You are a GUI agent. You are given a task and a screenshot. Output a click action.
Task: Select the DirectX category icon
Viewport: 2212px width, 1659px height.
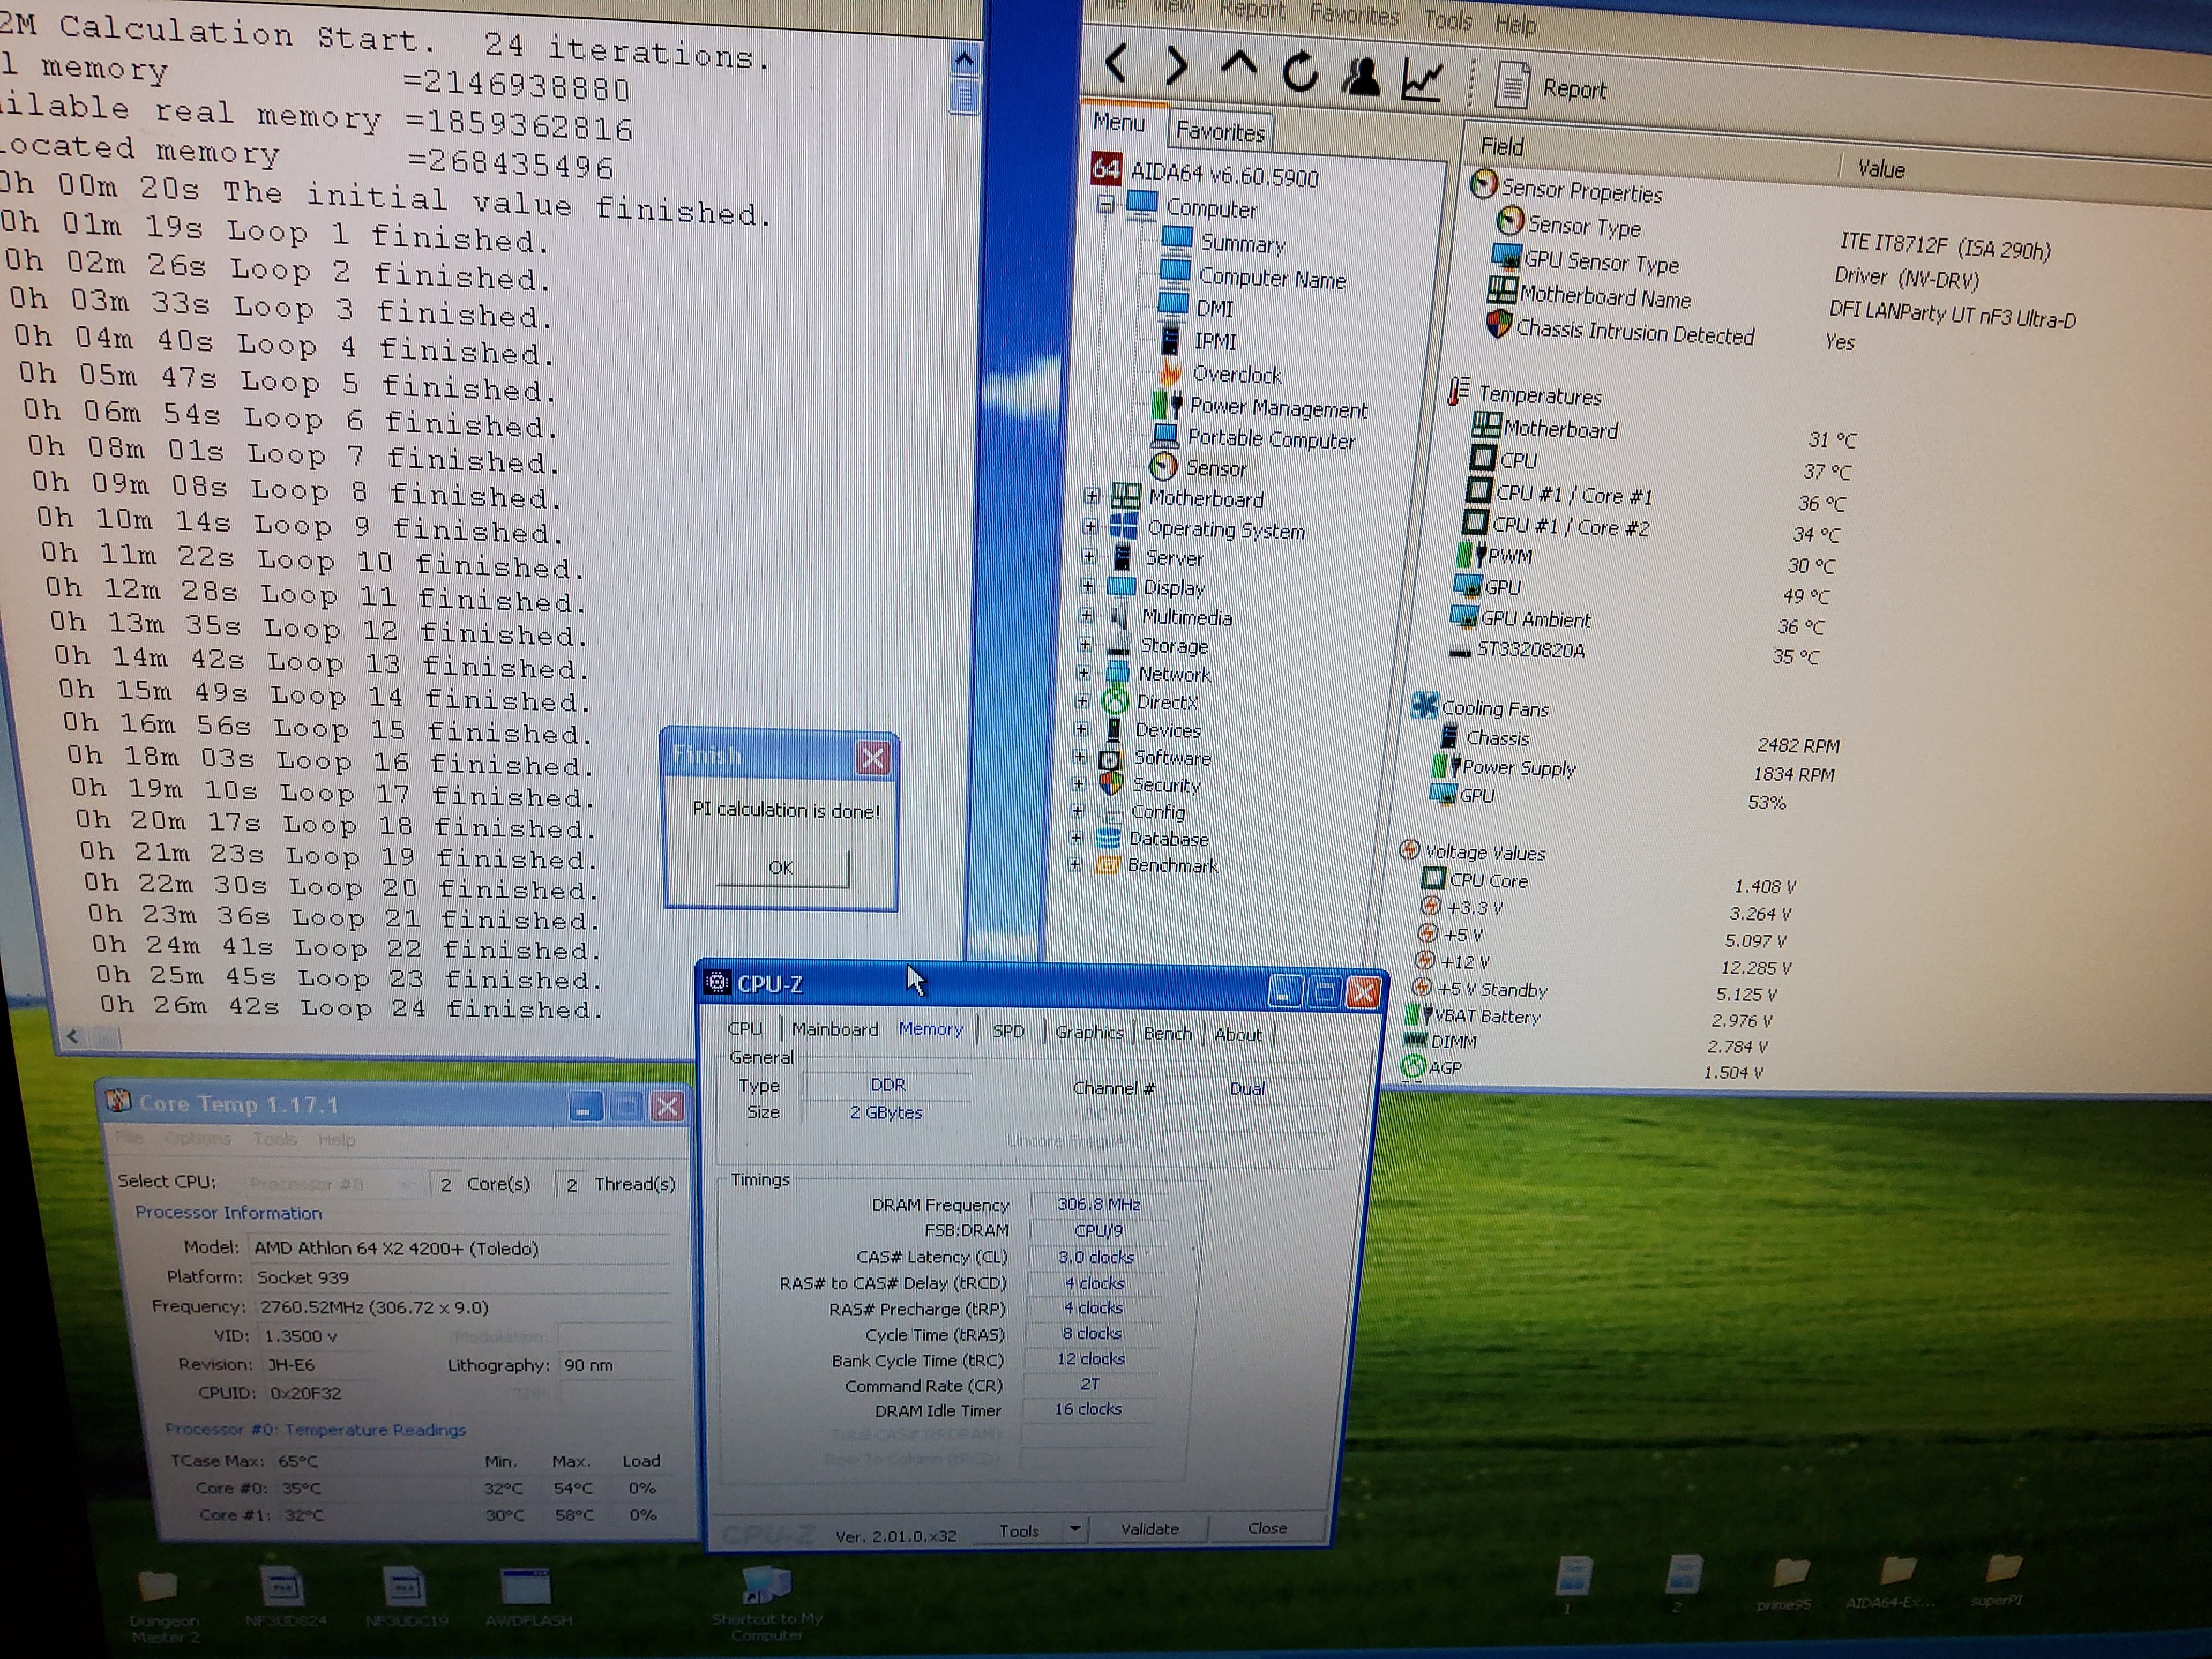pyautogui.click(x=1115, y=701)
